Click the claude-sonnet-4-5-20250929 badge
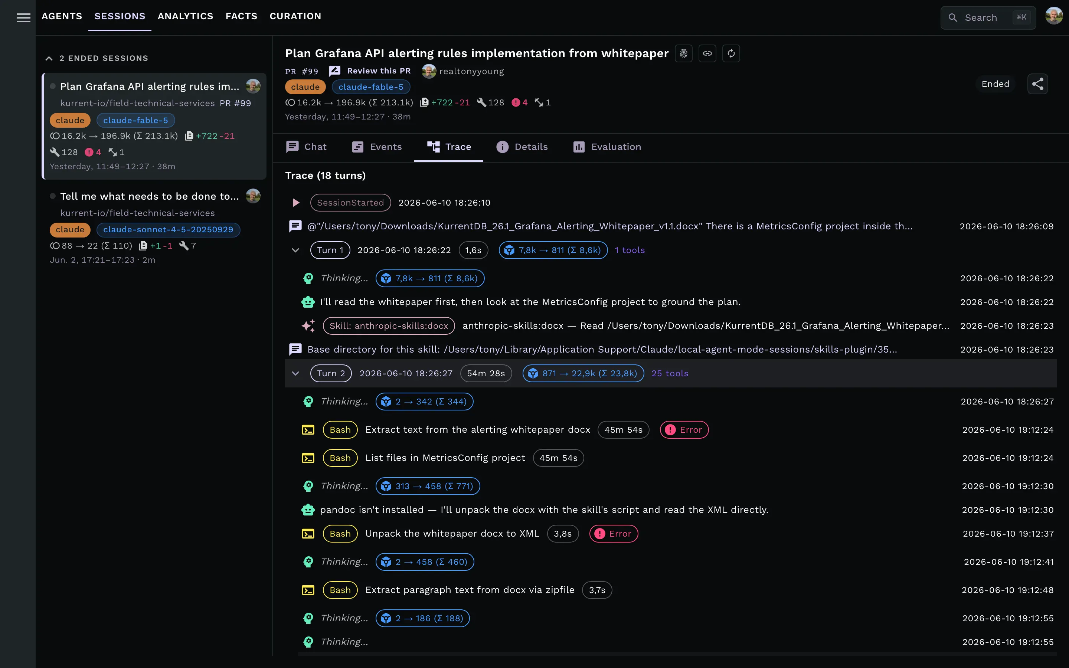The height and width of the screenshot is (668, 1069). coord(168,230)
